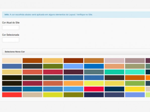Select the leaf green swatch in fifth row
Screen dimensions: 150x112
coord(135,83)
